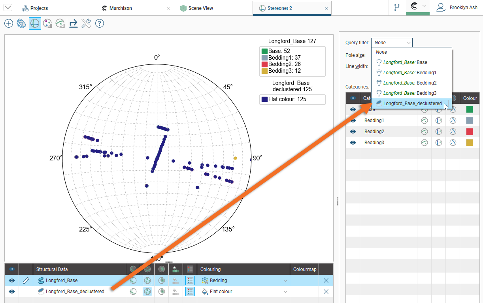Screen dimensions: 483x303
Task: Open the Seequent logo dropdown menu
Action: [418, 6]
